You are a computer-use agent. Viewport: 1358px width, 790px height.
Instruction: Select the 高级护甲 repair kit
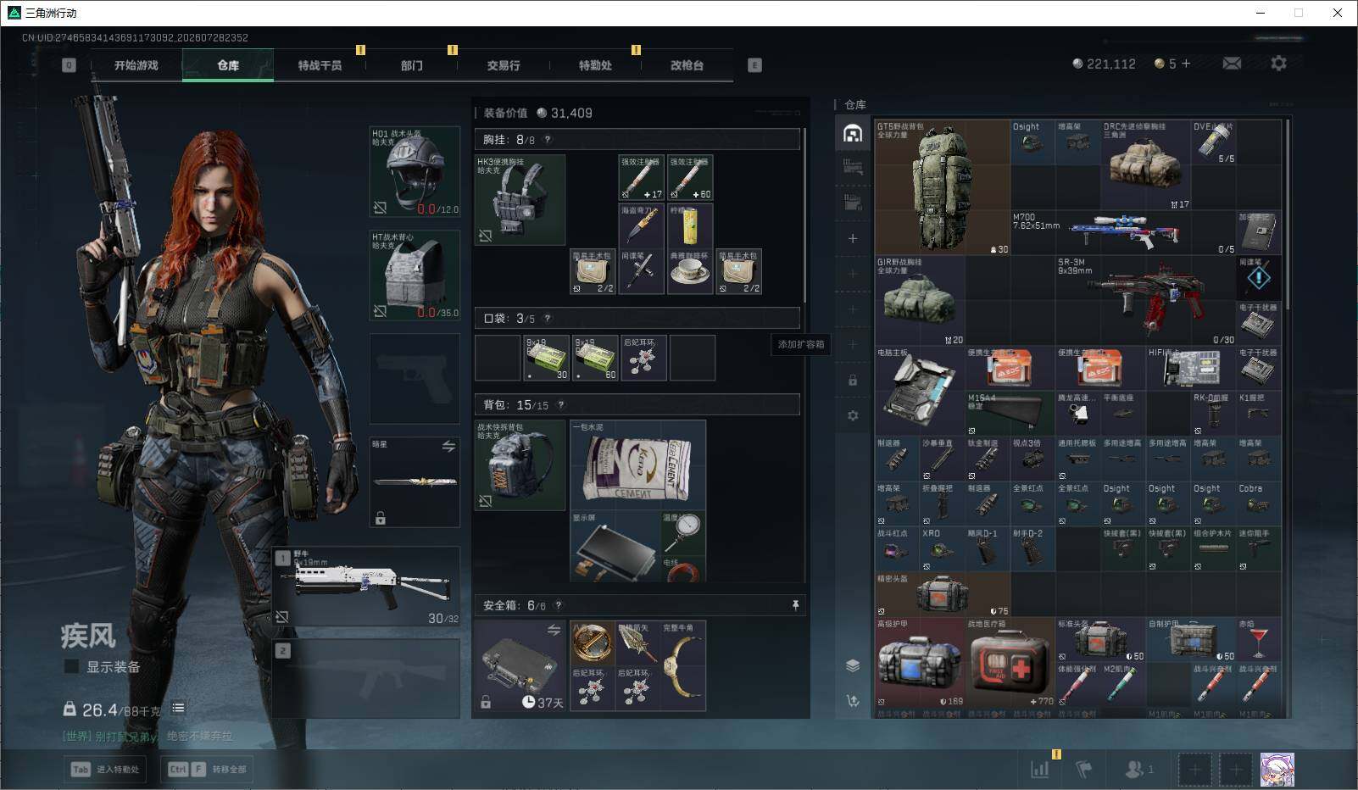[921, 662]
